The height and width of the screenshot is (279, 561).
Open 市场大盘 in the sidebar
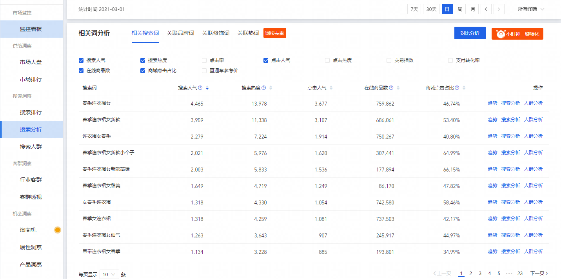[x=31, y=62]
